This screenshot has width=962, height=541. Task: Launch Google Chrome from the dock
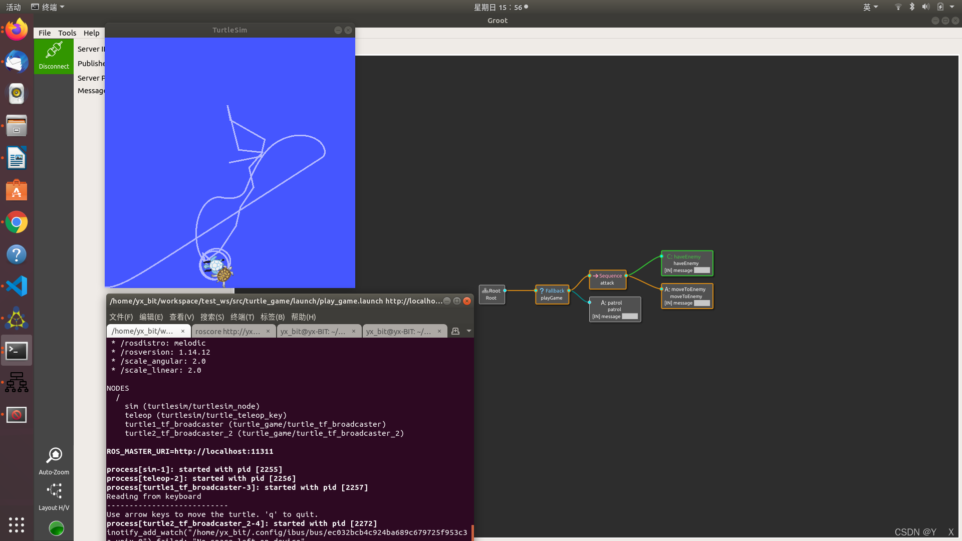17,222
